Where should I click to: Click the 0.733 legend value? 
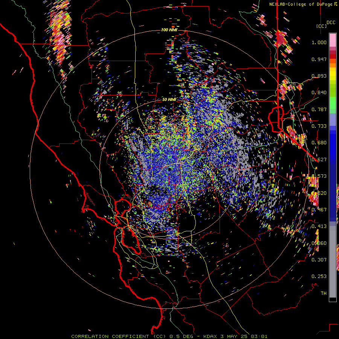click(x=319, y=126)
